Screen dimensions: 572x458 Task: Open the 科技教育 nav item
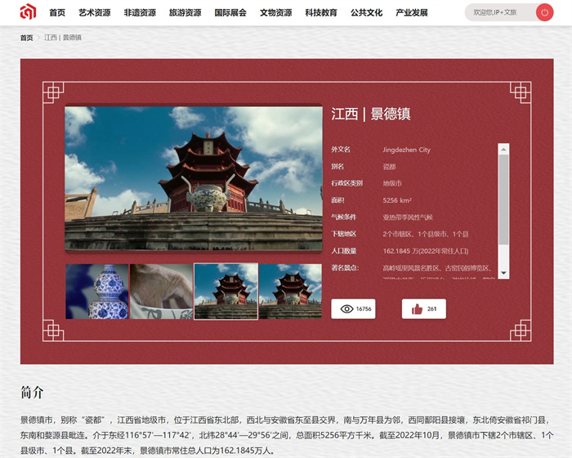click(x=321, y=13)
